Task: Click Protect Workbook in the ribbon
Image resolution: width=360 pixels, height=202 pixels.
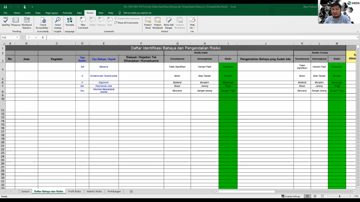Action: pyautogui.click(x=158, y=22)
